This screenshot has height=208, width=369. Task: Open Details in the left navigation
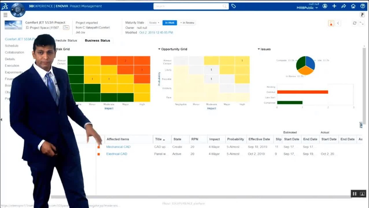(x=10, y=59)
